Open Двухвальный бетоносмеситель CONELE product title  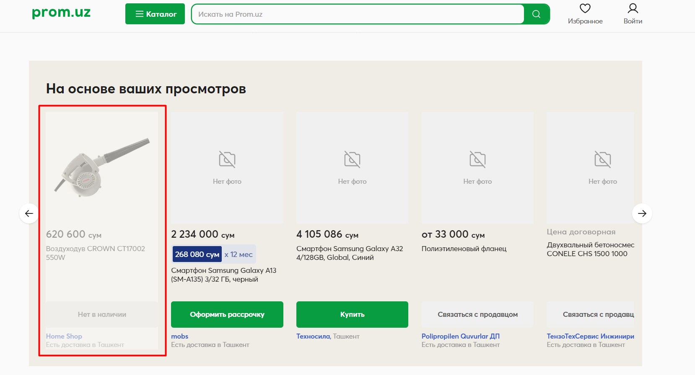[x=590, y=249]
